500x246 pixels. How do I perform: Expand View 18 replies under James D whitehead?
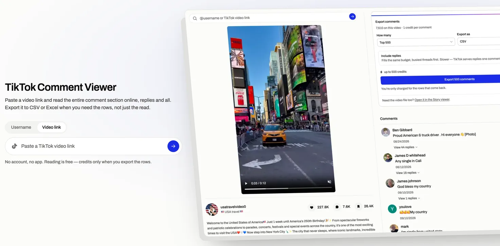[408, 173]
